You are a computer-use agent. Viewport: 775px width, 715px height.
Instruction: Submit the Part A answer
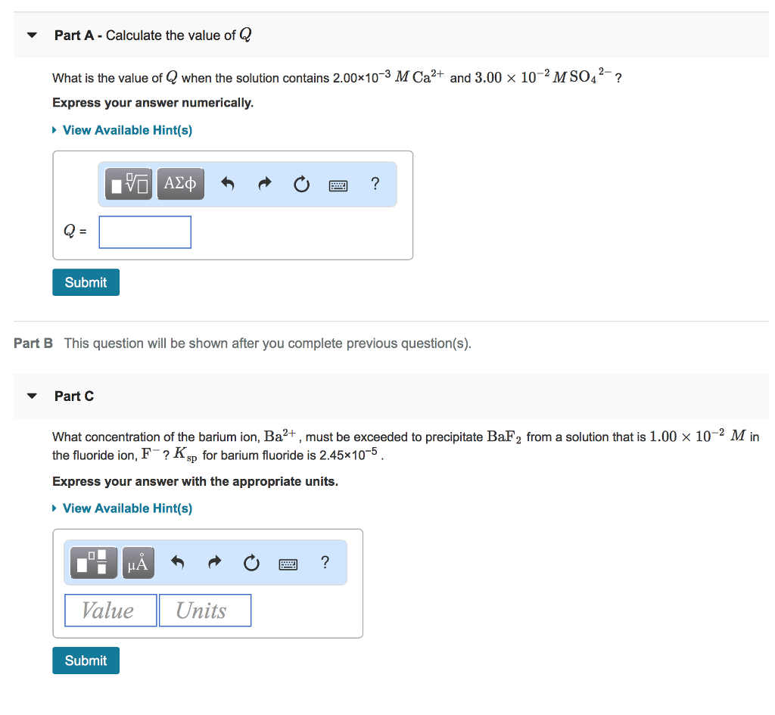86,282
